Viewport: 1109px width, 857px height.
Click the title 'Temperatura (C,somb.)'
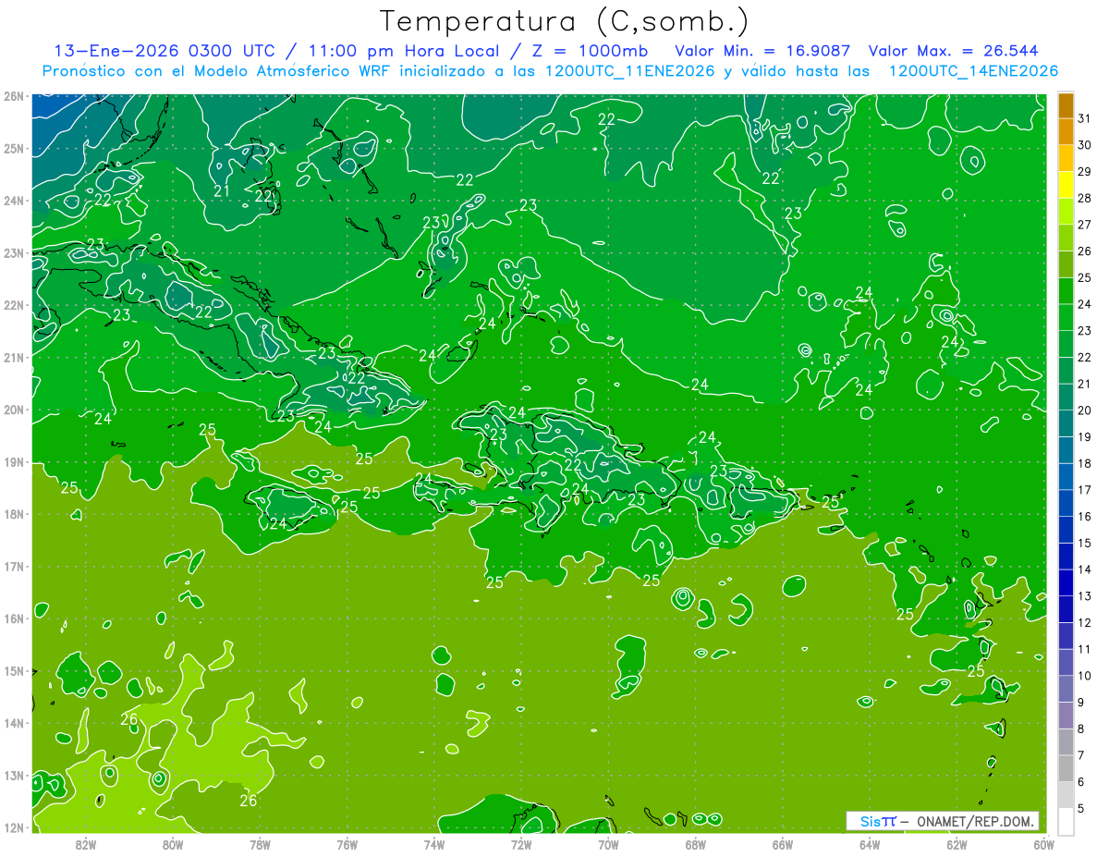coord(565,21)
